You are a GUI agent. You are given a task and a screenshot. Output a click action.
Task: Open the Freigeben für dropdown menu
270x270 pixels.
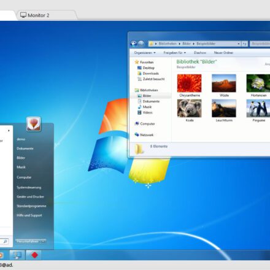click(175, 53)
